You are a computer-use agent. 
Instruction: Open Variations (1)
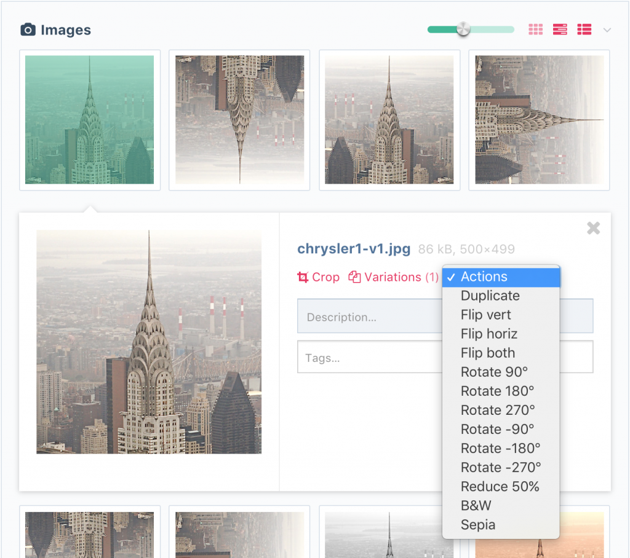(x=393, y=277)
